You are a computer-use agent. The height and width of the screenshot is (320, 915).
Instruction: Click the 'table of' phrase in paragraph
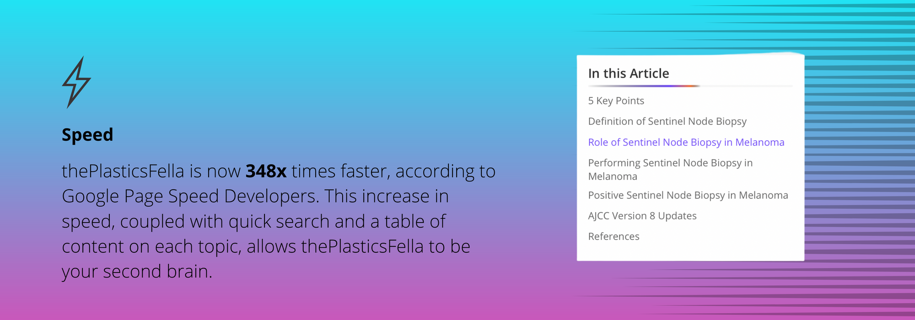(x=415, y=222)
